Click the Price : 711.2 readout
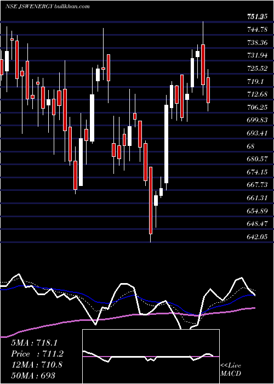274x384 pixels. (37, 354)
